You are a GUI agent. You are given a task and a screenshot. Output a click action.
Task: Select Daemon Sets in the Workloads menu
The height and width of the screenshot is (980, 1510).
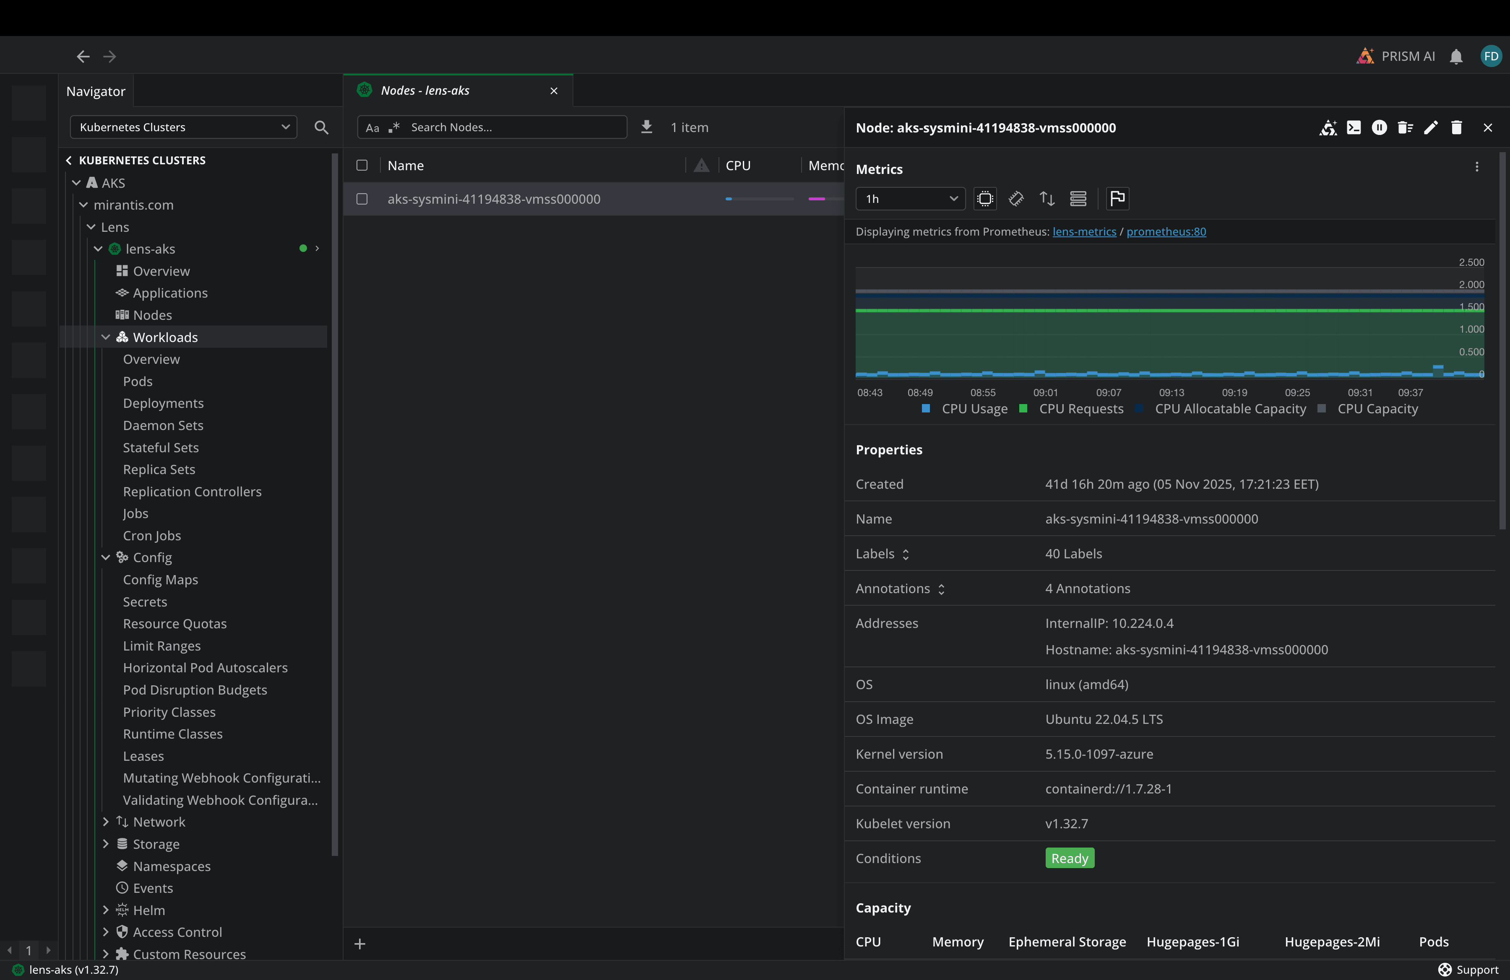163,425
